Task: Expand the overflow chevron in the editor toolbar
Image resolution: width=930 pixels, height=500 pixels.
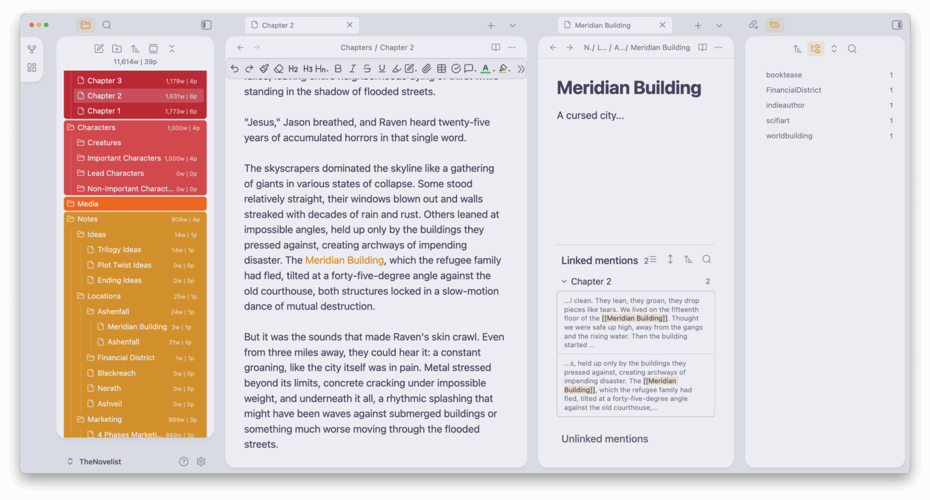Action: (521, 68)
